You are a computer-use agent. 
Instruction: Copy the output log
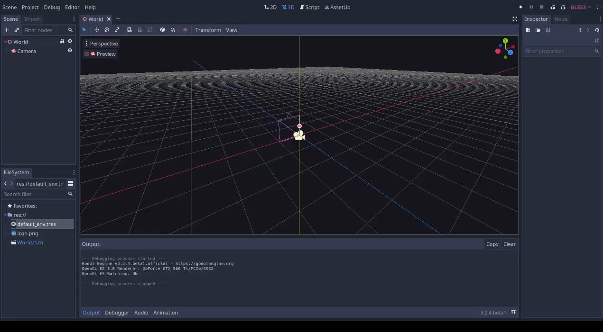(492, 244)
